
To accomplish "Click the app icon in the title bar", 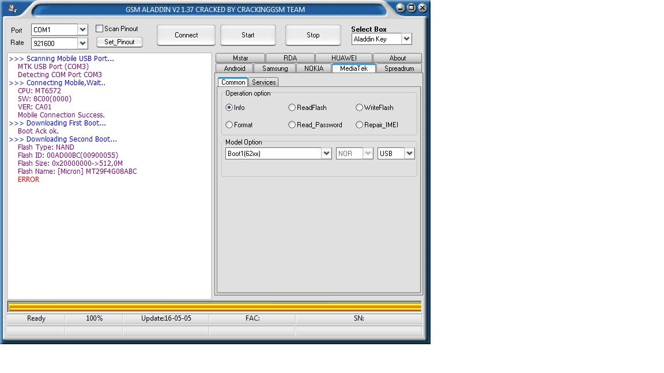I will pos(13,9).
